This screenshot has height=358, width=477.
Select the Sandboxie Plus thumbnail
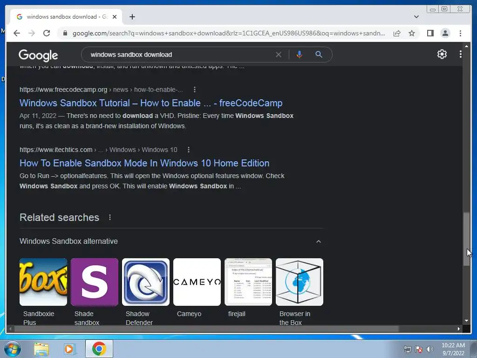click(x=43, y=282)
